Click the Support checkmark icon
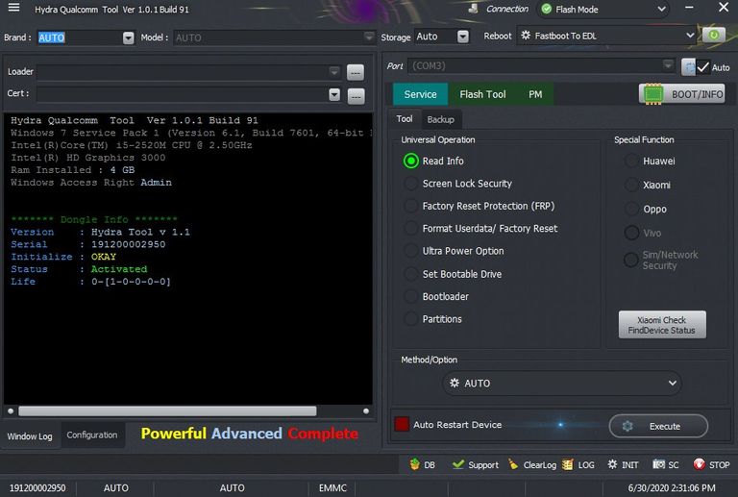This screenshot has height=497, width=738. click(x=458, y=464)
